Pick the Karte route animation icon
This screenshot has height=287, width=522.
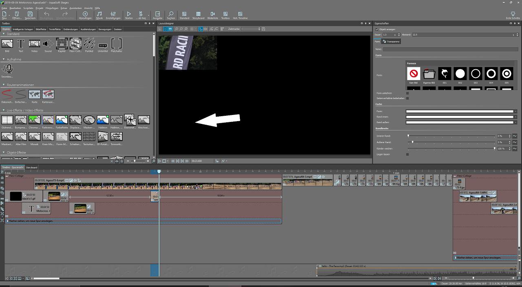click(34, 95)
